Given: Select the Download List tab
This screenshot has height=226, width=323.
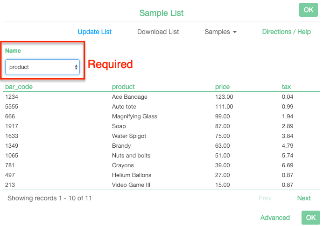Looking at the screenshot, I should (x=158, y=32).
